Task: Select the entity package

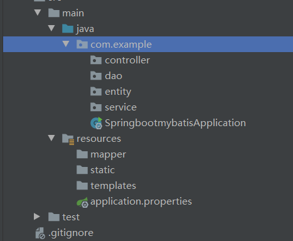Action: pyautogui.click(x=118, y=92)
